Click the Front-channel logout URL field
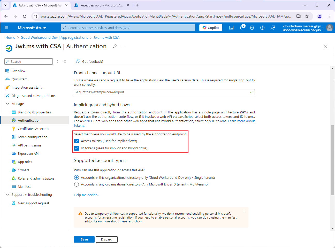This screenshot has width=335, height=248. click(x=162, y=92)
